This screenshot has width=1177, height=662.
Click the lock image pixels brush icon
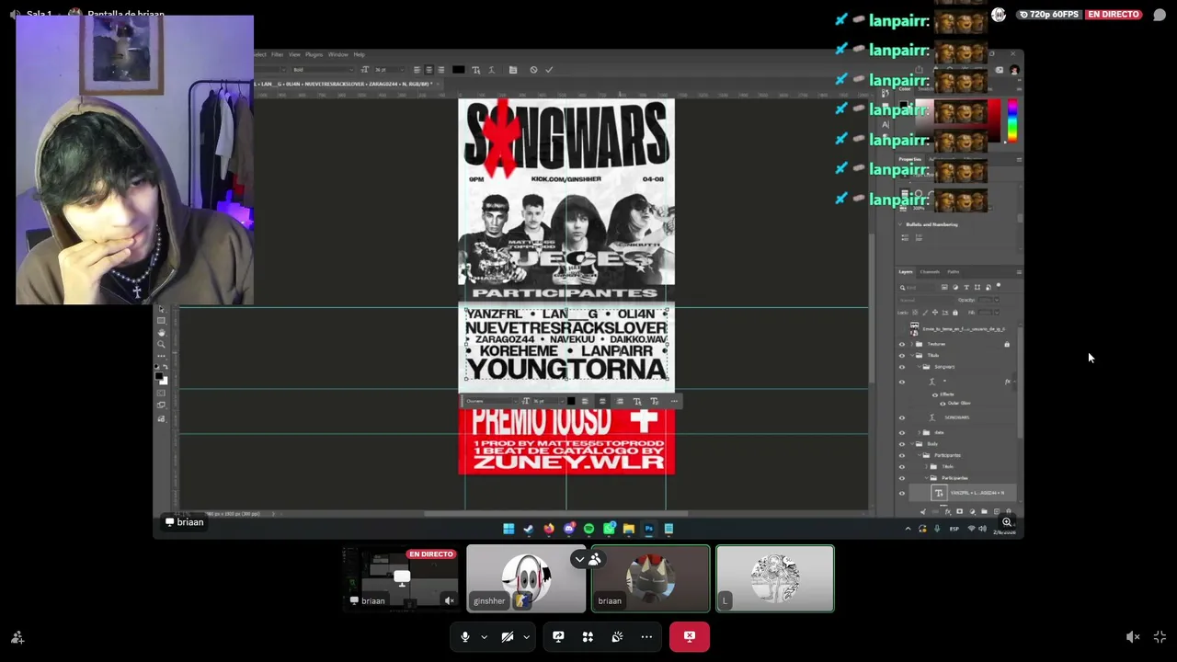coord(924,313)
